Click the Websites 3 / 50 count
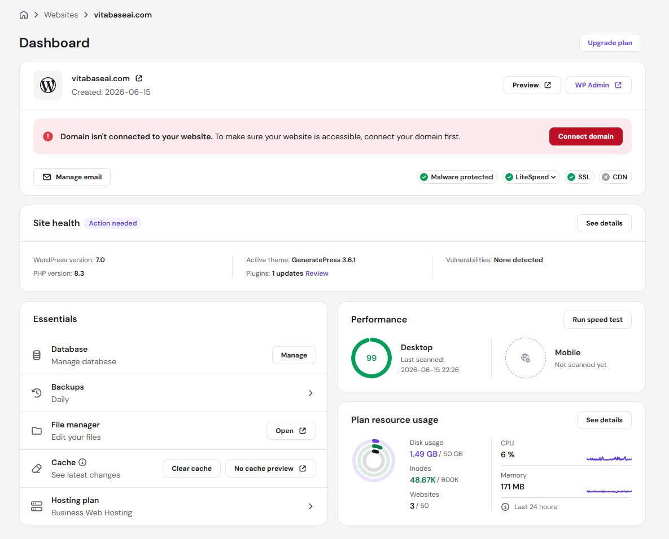669x539 pixels. pyautogui.click(x=419, y=506)
